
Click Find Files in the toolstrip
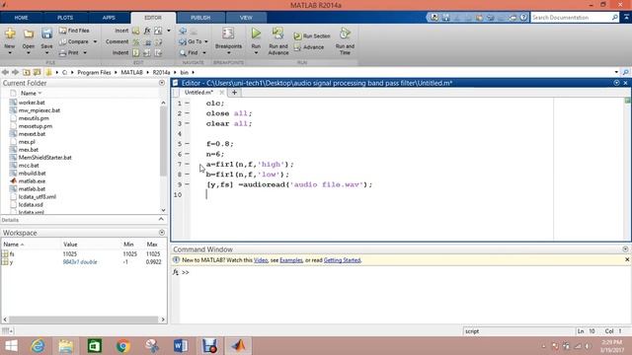74,31
